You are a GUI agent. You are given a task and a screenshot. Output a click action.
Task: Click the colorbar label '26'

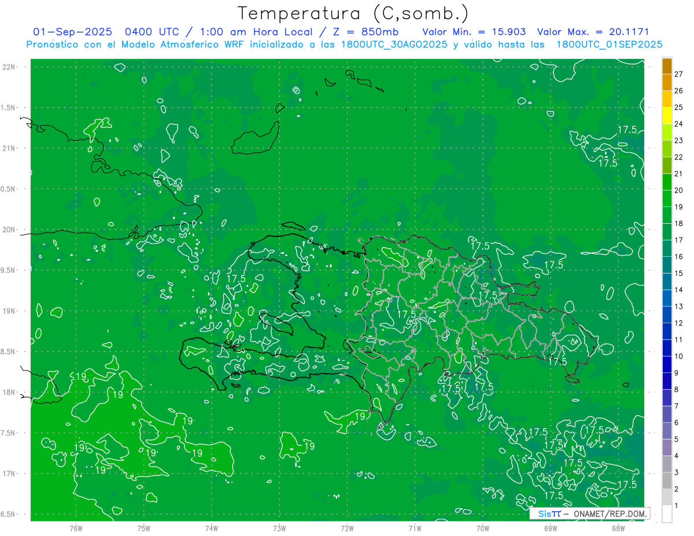(678, 91)
